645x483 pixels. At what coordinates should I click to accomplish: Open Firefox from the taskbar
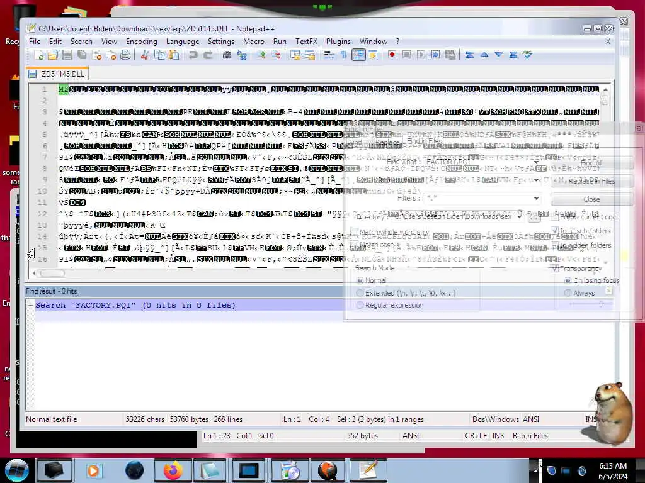click(173, 470)
